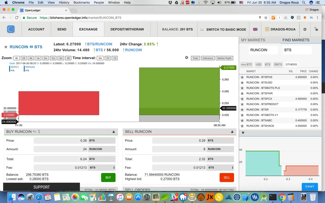Screen dimensions: 325x203
Task: Click Highest bid 0.27000 BTS value
Action: [170, 179]
